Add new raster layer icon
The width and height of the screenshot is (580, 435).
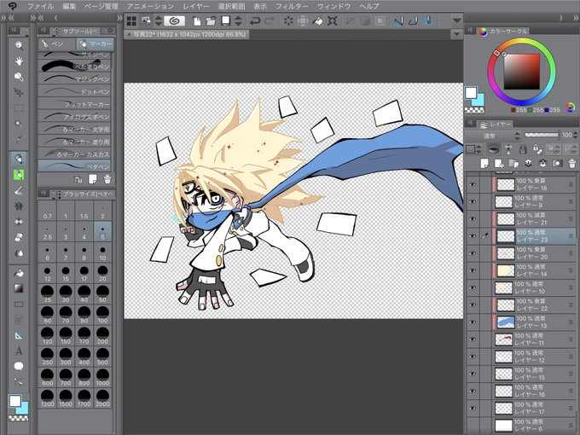[x=484, y=163]
